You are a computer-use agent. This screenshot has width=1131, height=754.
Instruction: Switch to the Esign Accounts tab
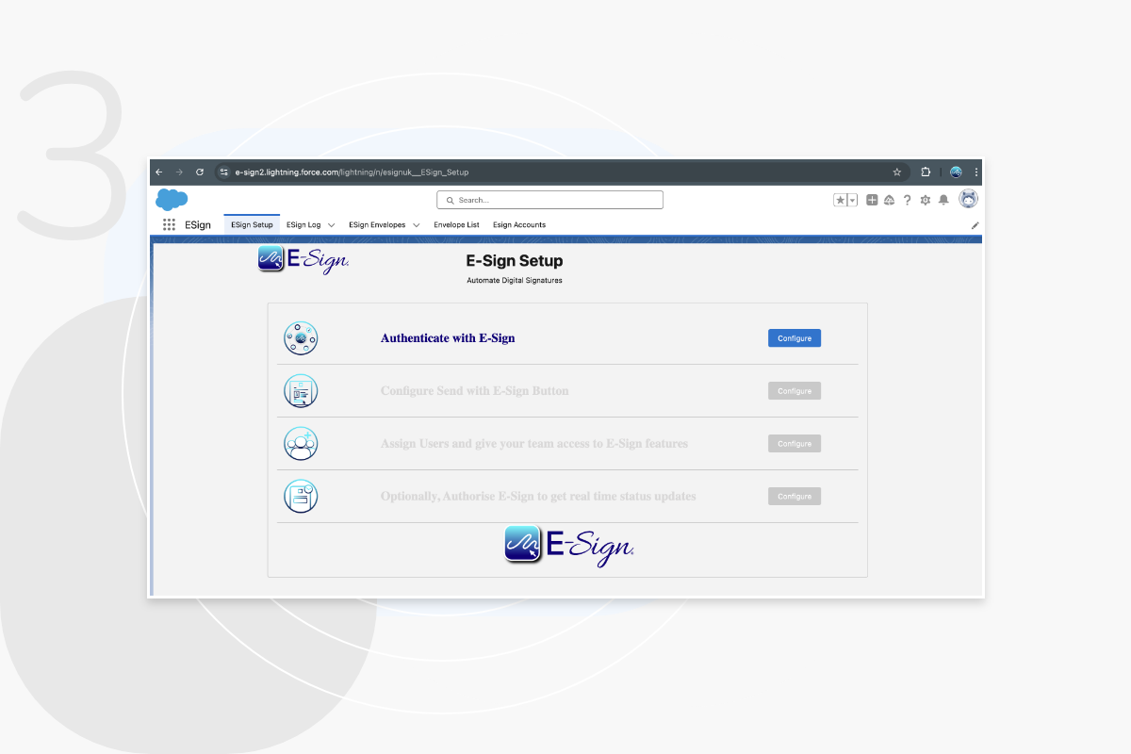coord(519,225)
